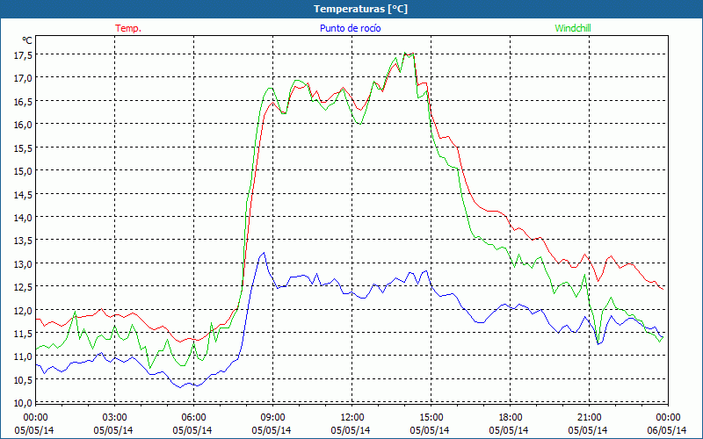Click the 18:00 time axis label
703x439 pixels.
pyautogui.click(x=511, y=418)
